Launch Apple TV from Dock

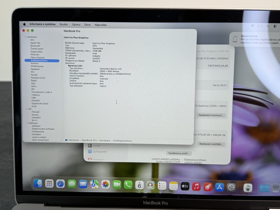point(185,186)
